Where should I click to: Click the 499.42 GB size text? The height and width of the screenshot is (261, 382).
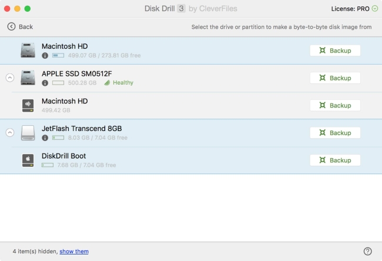pyautogui.click(x=56, y=110)
